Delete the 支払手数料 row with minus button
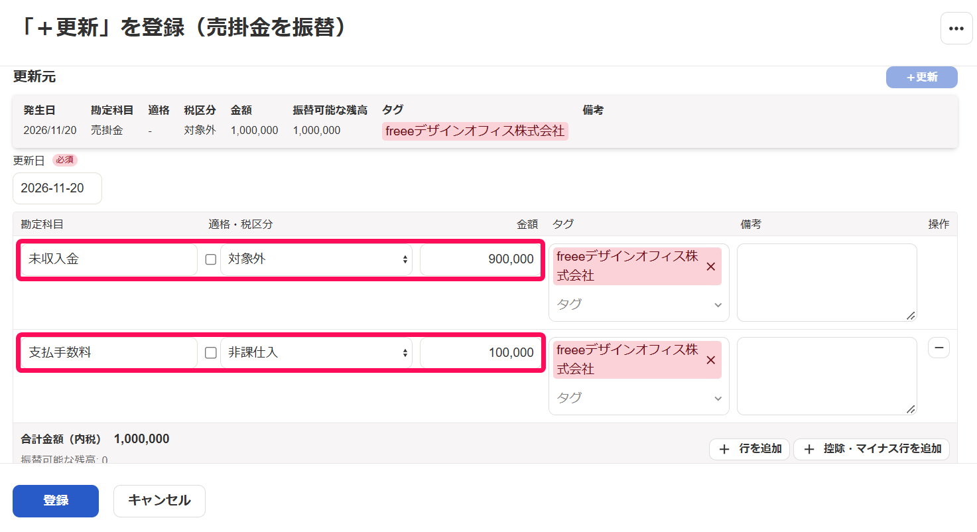Screen dimensions: 977x532 (x=939, y=348)
